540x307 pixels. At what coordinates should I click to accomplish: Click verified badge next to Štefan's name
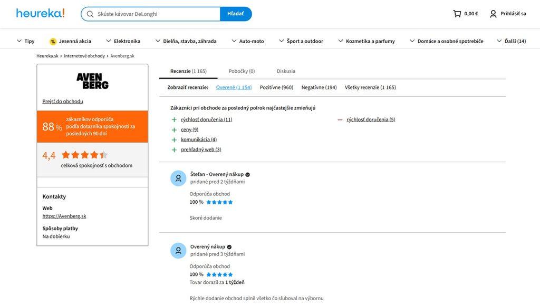pyautogui.click(x=248, y=175)
